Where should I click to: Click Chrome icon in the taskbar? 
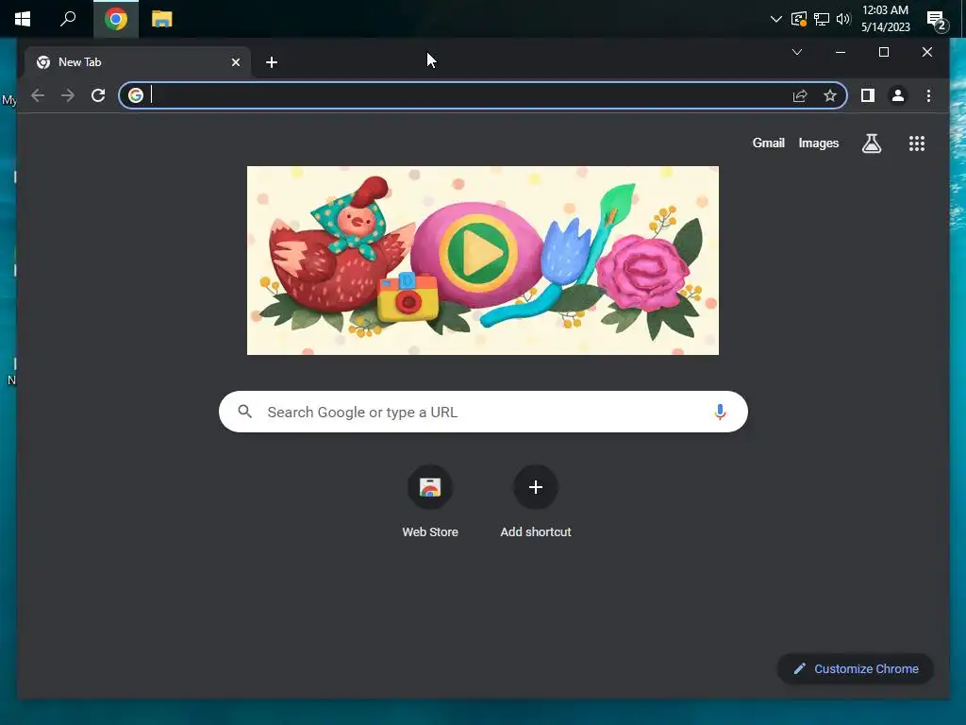pos(116,19)
